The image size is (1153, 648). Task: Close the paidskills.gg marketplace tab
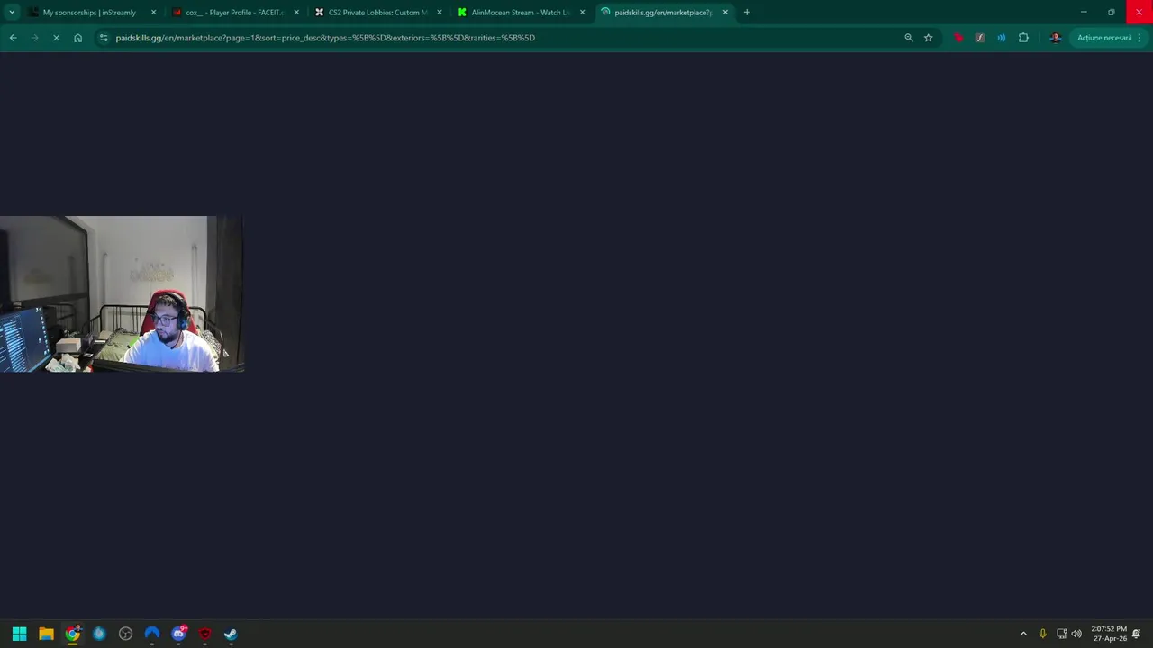pos(725,13)
